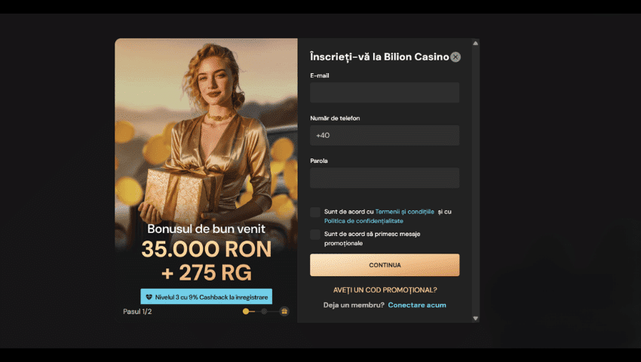Viewport: 641px width, 362px height.
Task: Click the Nivelul 3 cu 9% Cashback banner
Action: [x=207, y=297]
